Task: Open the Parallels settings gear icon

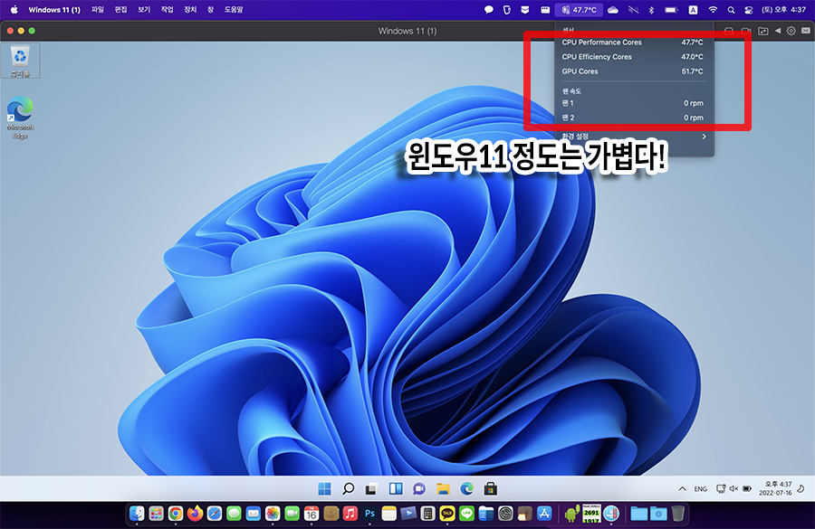Action: tap(791, 31)
